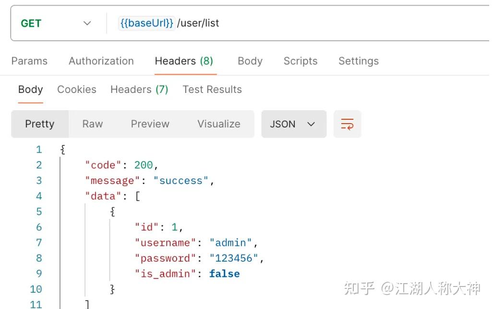Select the response Body tab
This screenshot has width=493, height=309.
pyautogui.click(x=30, y=90)
